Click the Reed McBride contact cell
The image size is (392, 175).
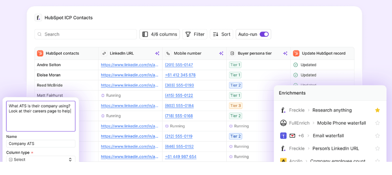point(66,85)
